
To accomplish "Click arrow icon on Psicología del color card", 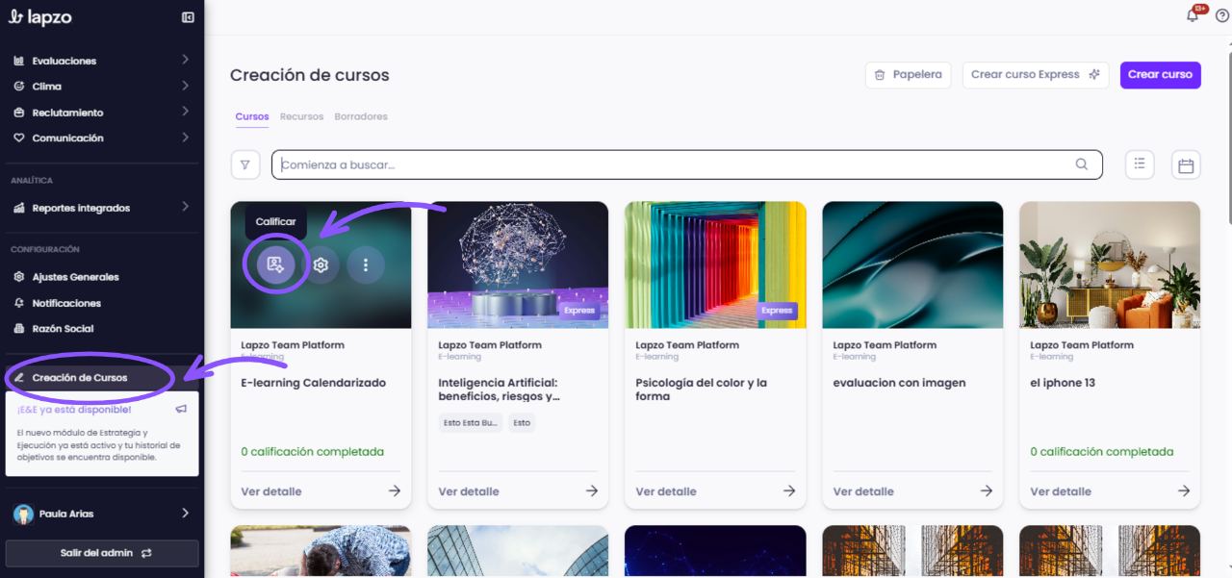I will (x=789, y=491).
